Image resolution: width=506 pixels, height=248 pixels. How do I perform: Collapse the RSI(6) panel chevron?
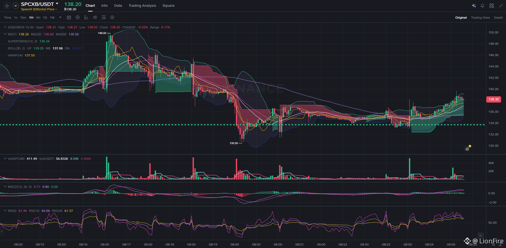[x=5, y=211]
